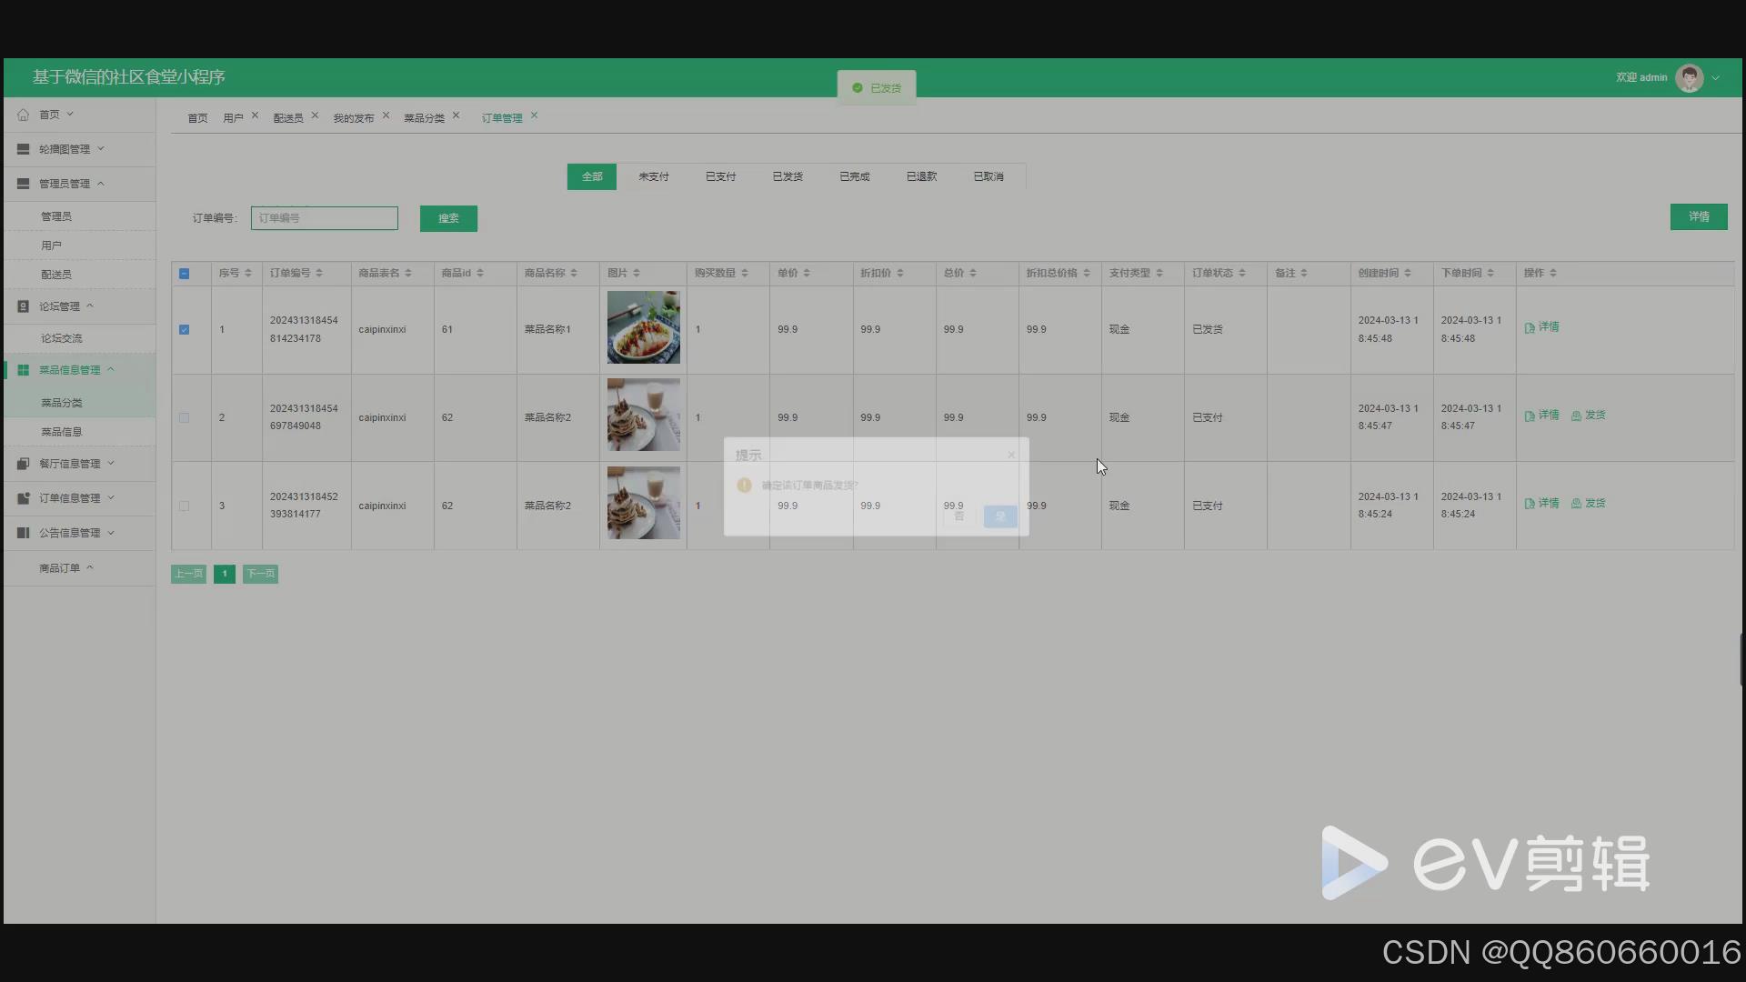Open the admin account dropdown arrow
This screenshot has width=1746, height=982.
point(1716,78)
